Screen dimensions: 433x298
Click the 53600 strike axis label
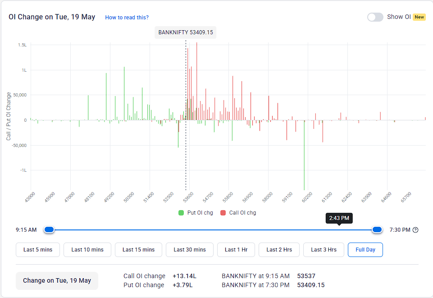click(188, 197)
